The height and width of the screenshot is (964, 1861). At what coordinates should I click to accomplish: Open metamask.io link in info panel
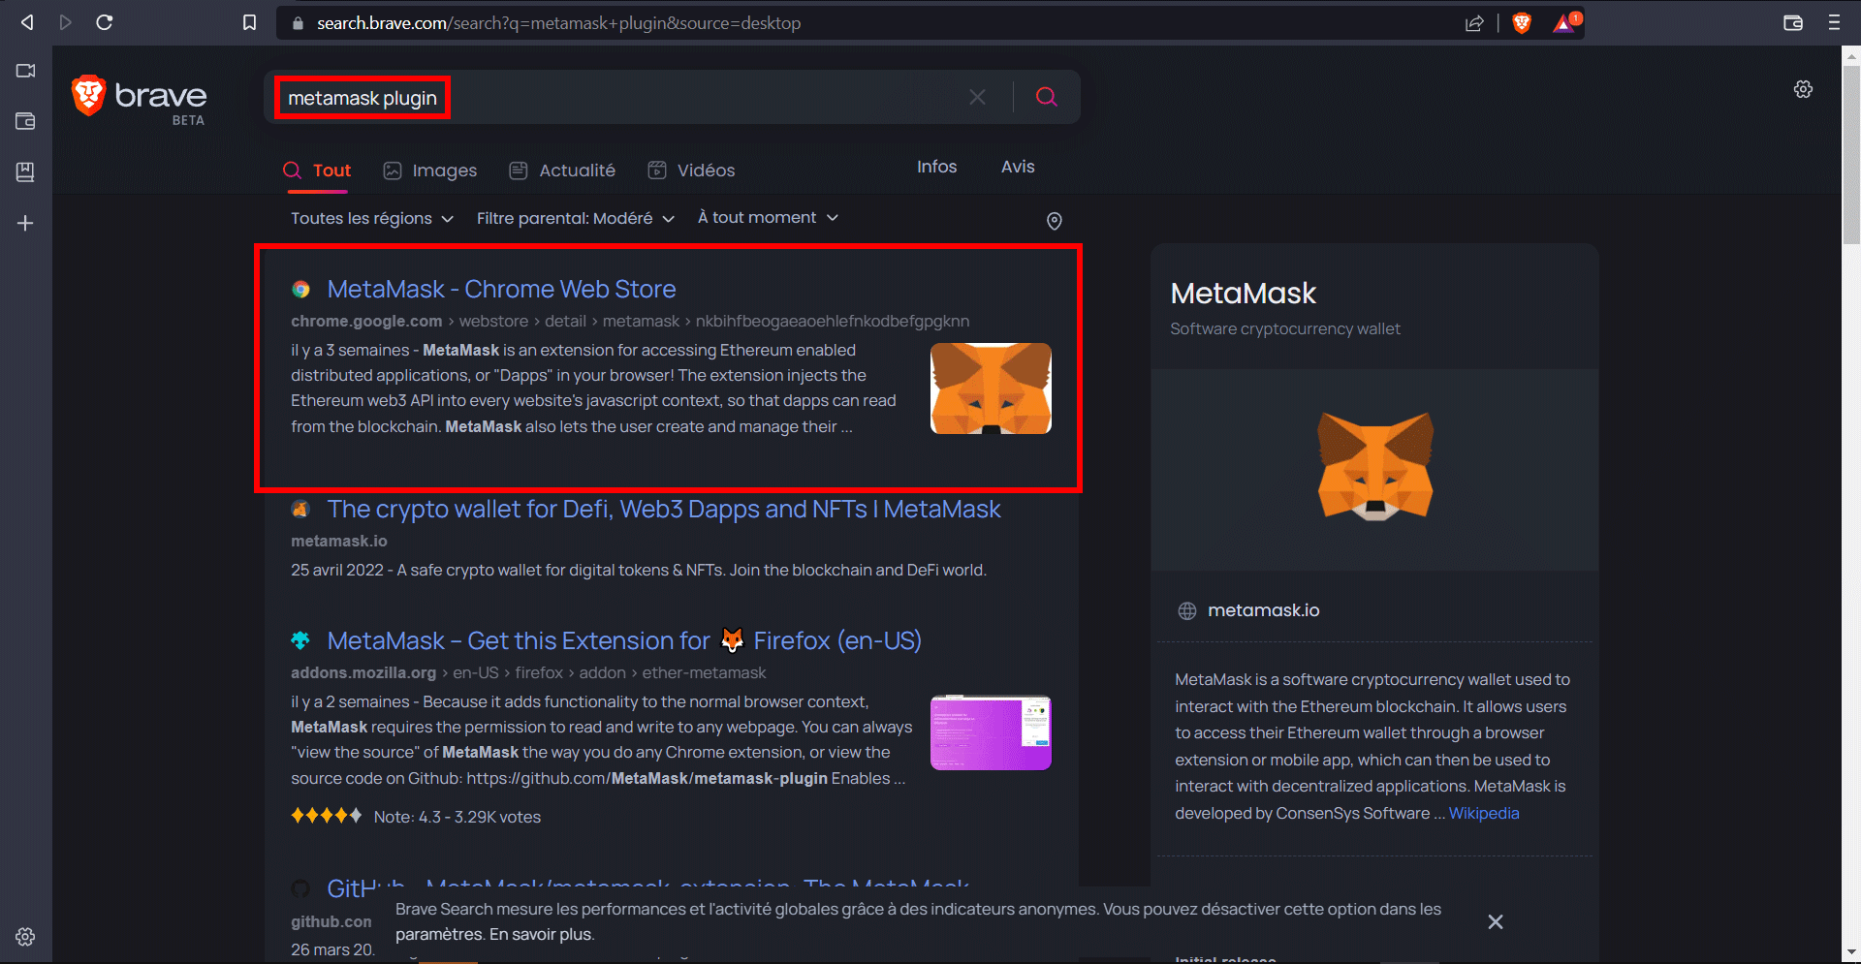coord(1263,610)
